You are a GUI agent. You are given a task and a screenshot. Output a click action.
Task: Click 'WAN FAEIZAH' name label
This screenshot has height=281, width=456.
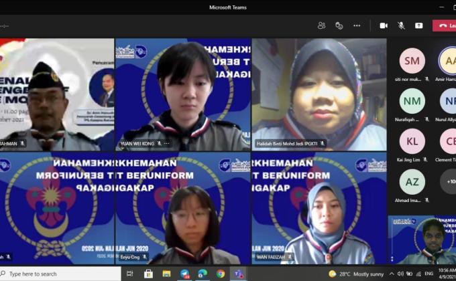(x=271, y=257)
